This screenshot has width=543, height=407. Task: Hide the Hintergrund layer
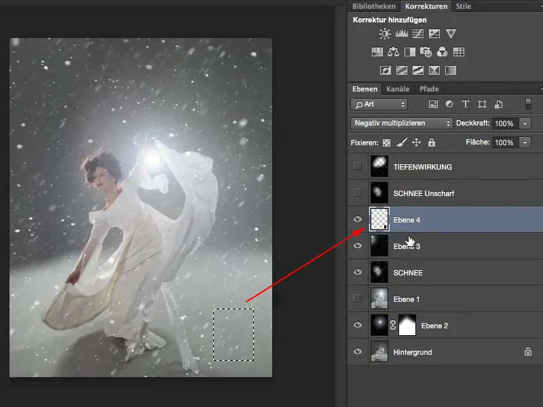[x=358, y=351]
